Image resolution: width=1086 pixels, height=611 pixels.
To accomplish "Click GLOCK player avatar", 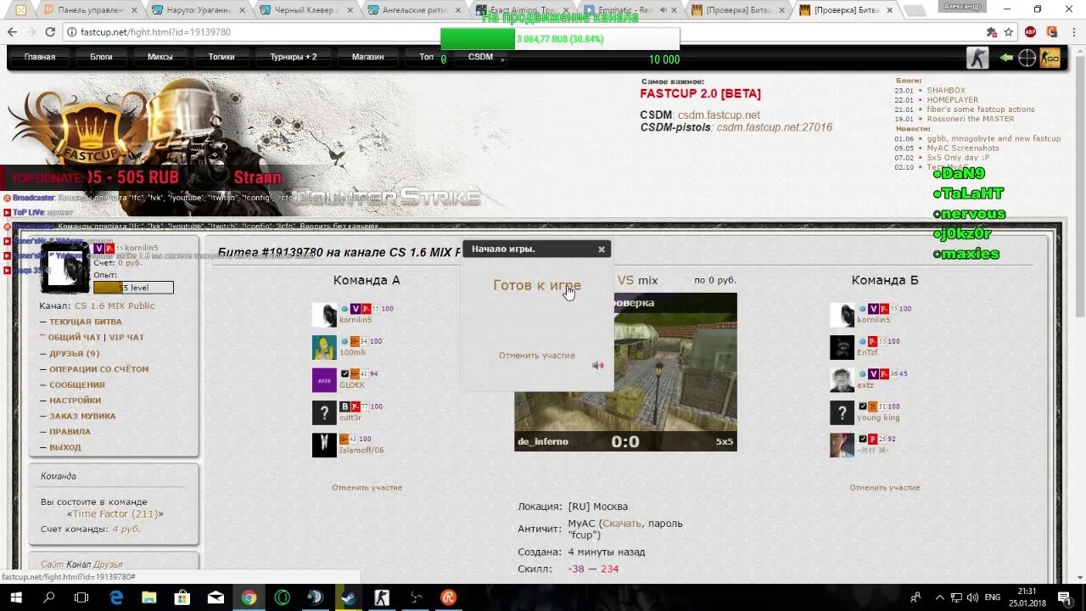I will pyautogui.click(x=324, y=380).
